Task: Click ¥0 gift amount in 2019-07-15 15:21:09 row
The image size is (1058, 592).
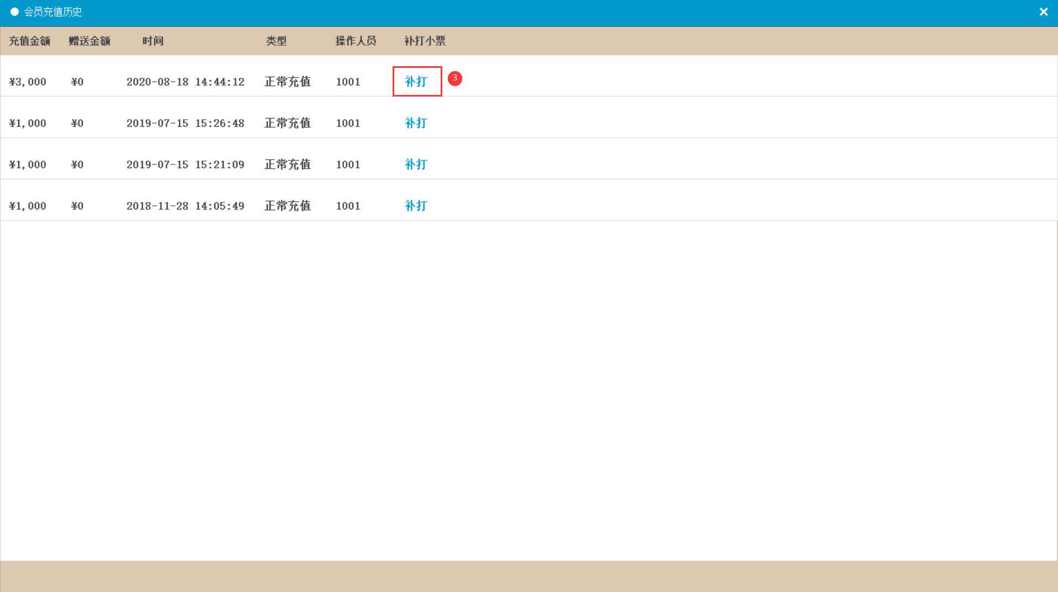Action: click(x=77, y=165)
